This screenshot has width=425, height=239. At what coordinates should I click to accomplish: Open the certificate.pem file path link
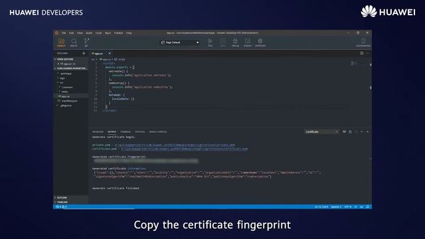click(185, 149)
